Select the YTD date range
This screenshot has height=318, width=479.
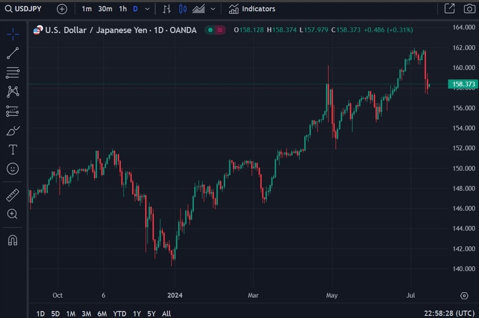[119, 314]
